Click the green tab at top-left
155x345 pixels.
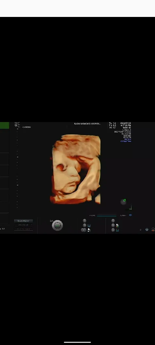click(x=4, y=126)
